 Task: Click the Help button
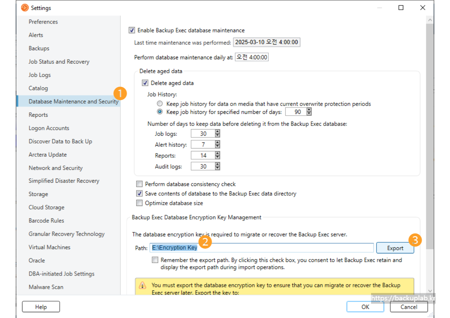41,307
